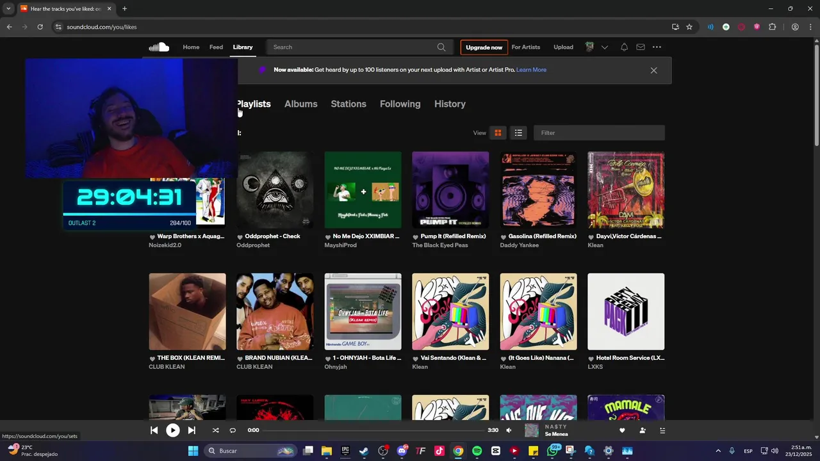Viewport: 820px width, 461px height.
Task: Play the current track in player
Action: coord(173,430)
